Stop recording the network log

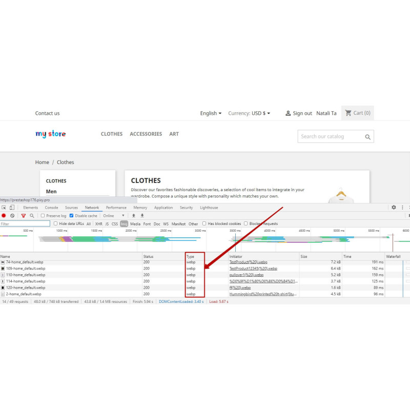[x=4, y=216]
